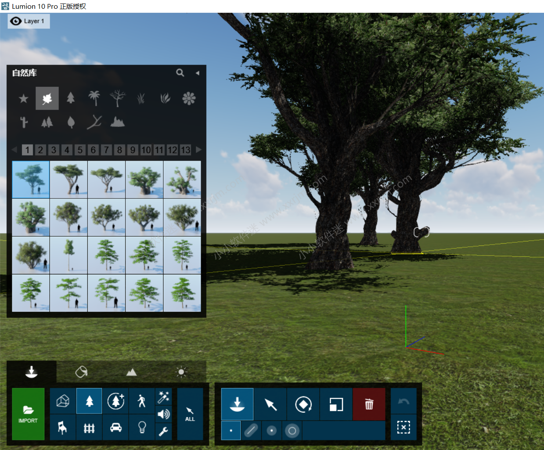Viewport: 544px width, 450px height.
Task: Switch to the Landscape tab
Action: point(131,372)
